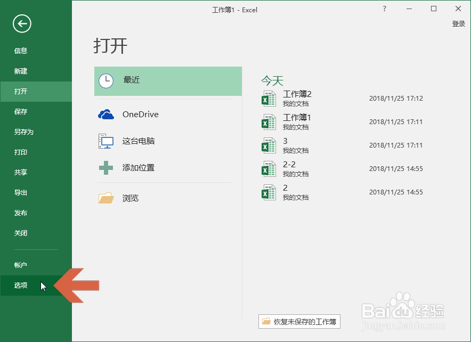Click the 登录 sign-in link

click(458, 24)
